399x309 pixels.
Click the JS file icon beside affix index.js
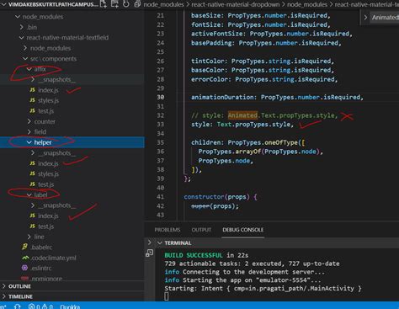(x=33, y=90)
